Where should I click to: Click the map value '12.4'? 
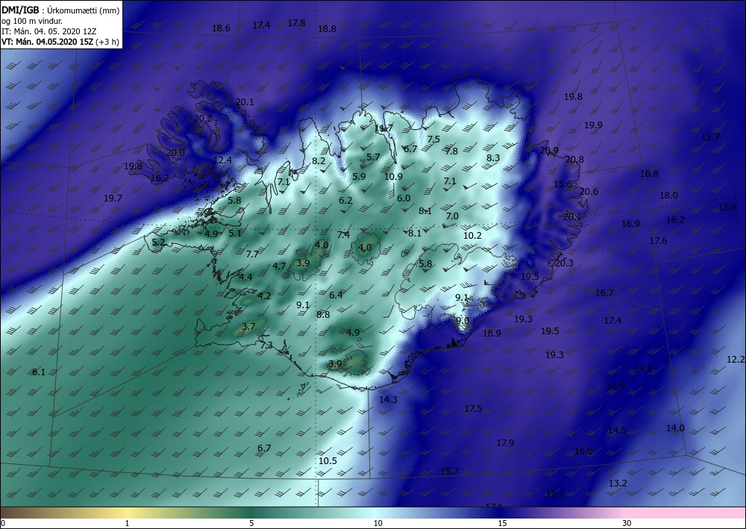[x=222, y=160]
